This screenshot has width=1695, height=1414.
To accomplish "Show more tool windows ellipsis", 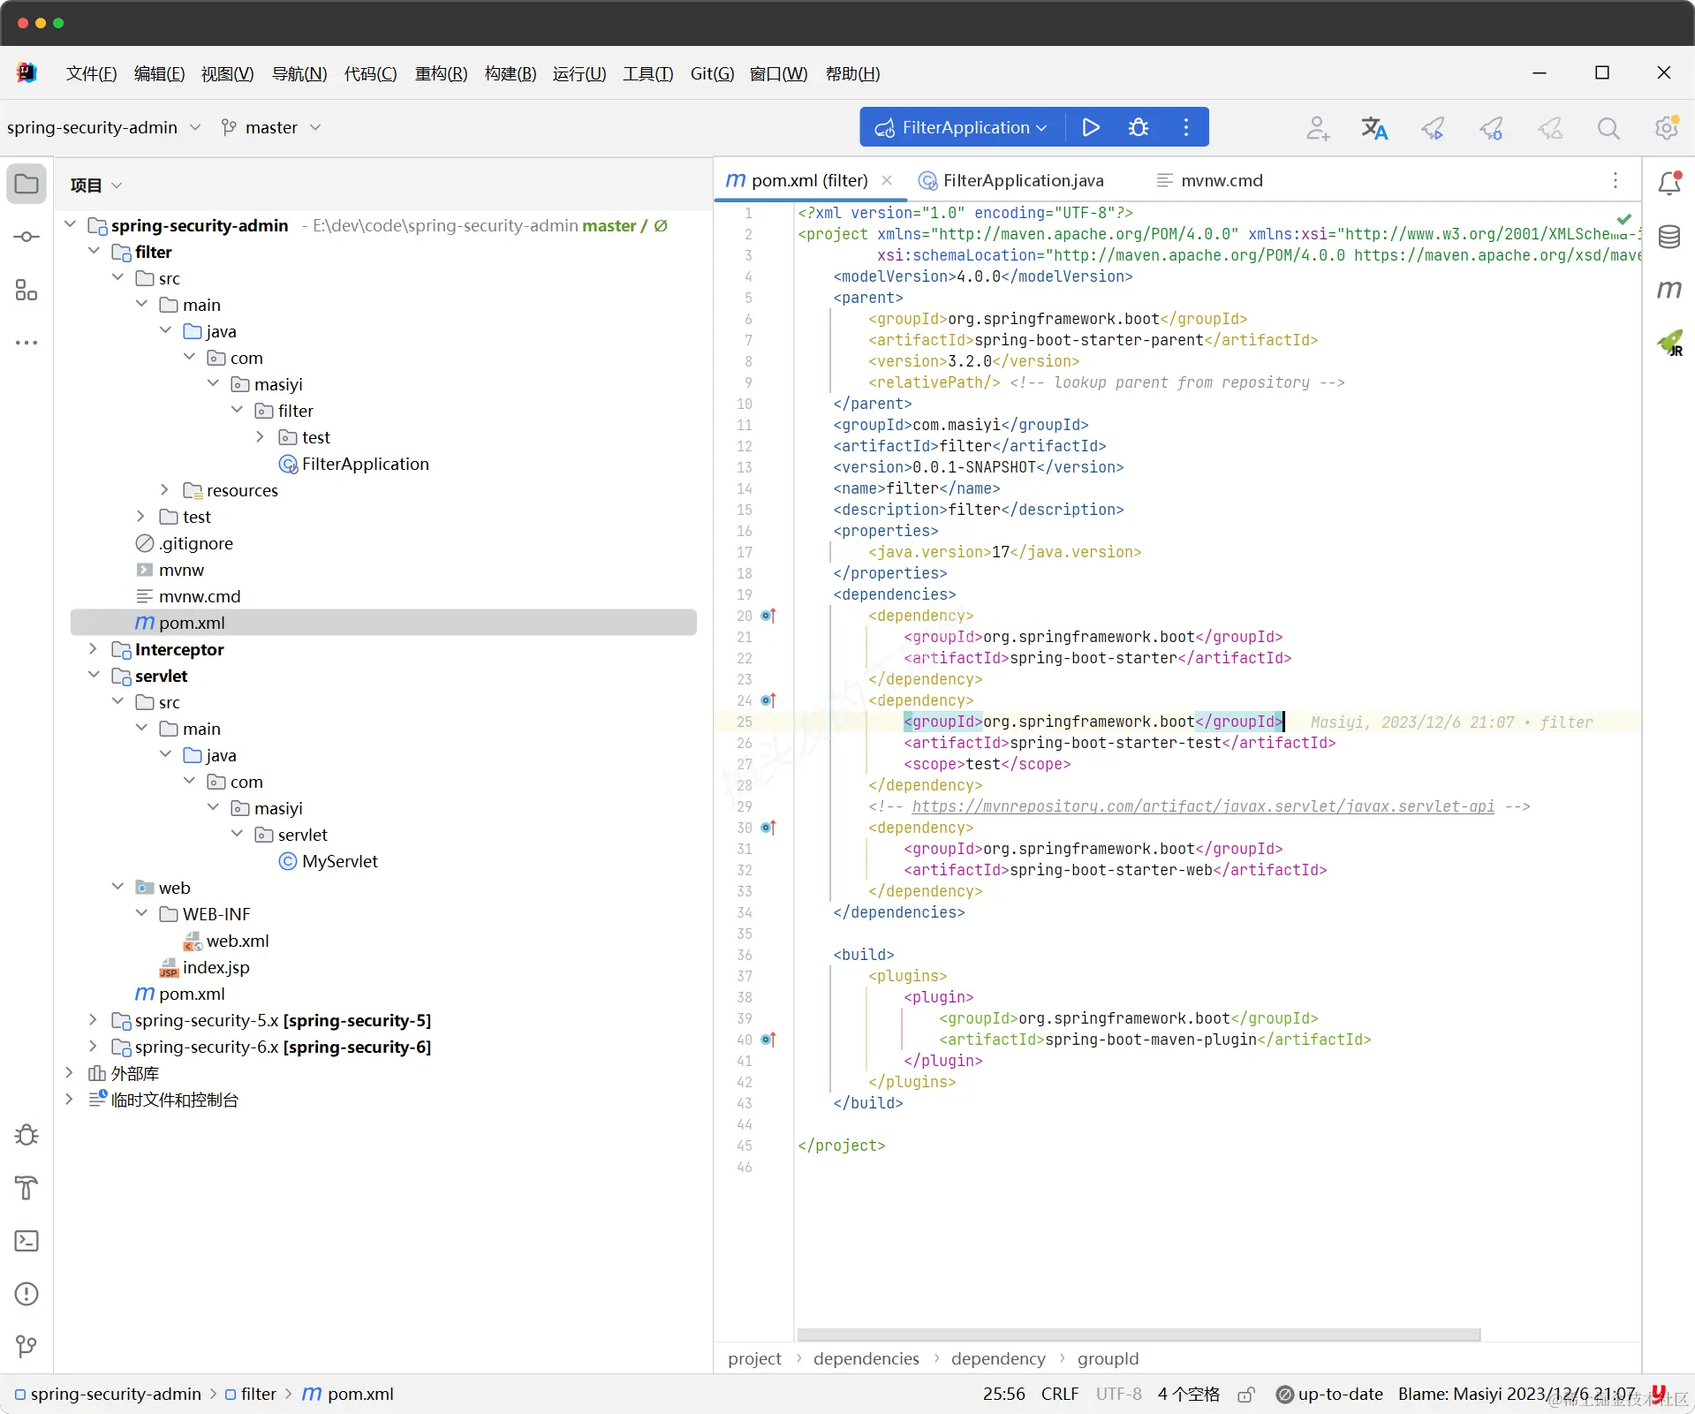I will point(26,343).
